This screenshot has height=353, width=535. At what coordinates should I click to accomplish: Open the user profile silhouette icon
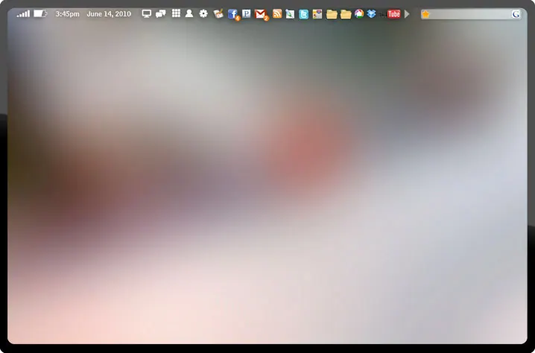coord(189,13)
